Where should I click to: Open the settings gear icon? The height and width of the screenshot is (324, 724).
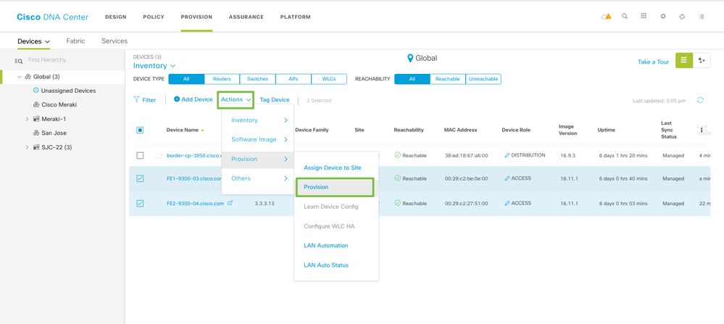point(663,16)
